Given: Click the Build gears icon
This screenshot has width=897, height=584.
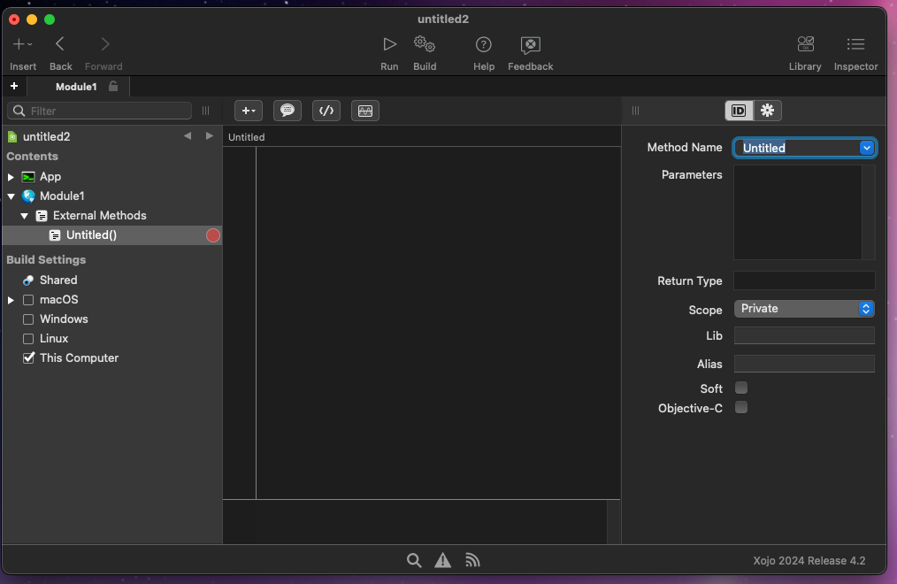Looking at the screenshot, I should tap(425, 44).
